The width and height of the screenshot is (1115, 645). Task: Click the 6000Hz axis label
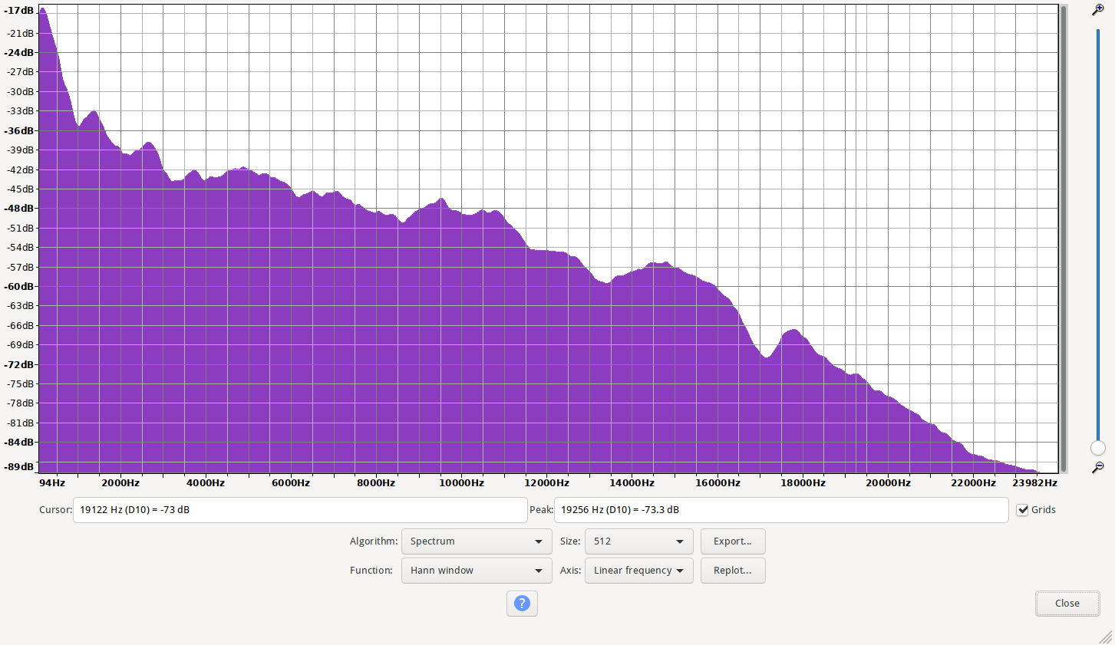tap(291, 483)
